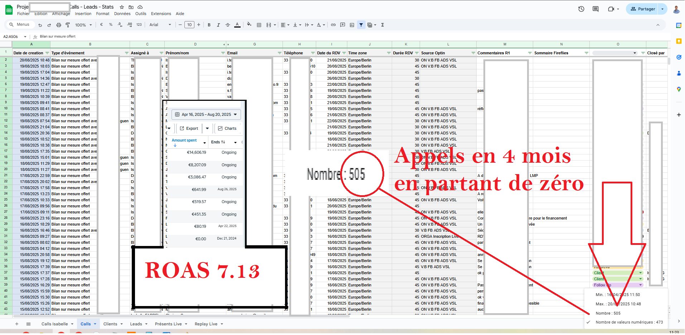Viewport: 685px width, 335px height.
Task: View cloud save status icon
Action: pos(140,7)
